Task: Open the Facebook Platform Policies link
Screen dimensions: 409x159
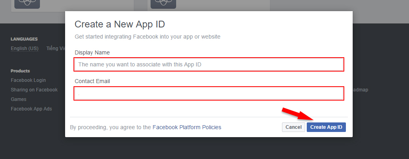Action: tap(187, 127)
